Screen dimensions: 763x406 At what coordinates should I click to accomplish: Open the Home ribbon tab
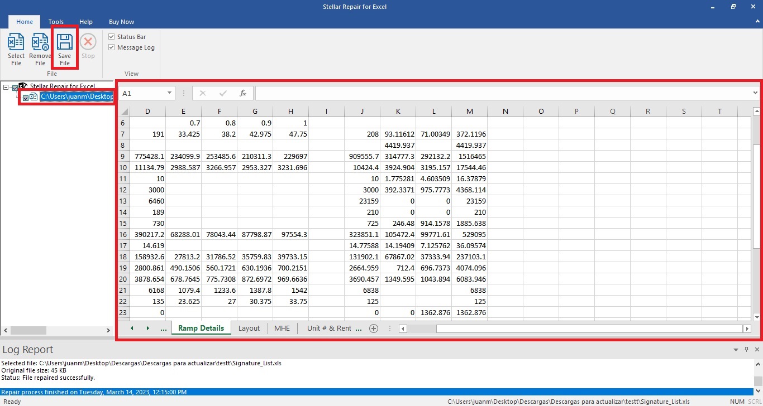[x=25, y=22]
